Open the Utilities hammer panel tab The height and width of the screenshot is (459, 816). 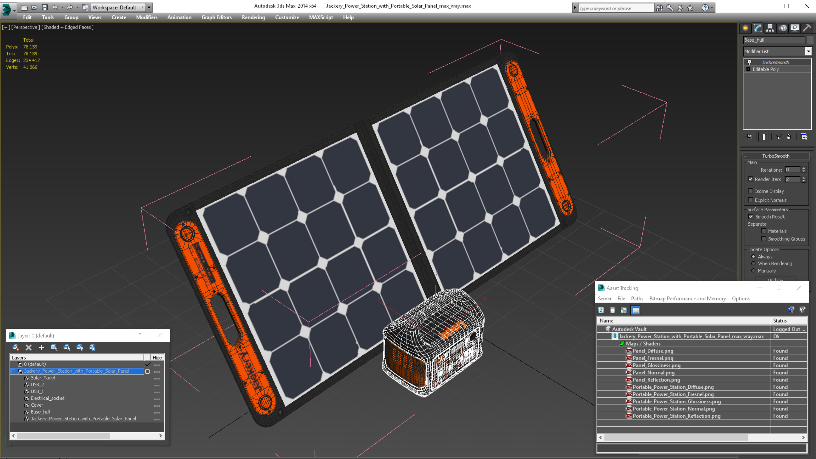[807, 28]
